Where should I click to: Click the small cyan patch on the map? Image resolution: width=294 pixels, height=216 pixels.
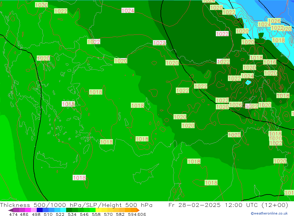[x=248, y=82]
